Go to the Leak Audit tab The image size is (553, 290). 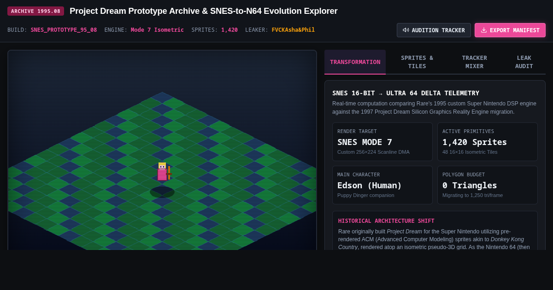tap(524, 62)
